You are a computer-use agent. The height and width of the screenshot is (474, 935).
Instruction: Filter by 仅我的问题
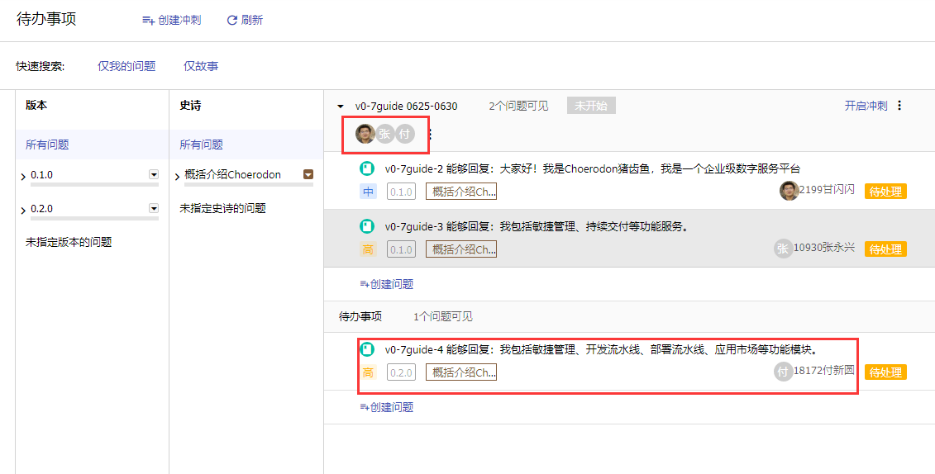[x=126, y=66]
